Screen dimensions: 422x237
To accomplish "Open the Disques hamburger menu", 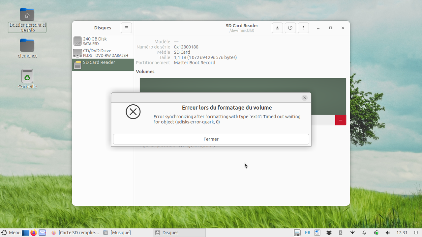I will click(x=126, y=28).
